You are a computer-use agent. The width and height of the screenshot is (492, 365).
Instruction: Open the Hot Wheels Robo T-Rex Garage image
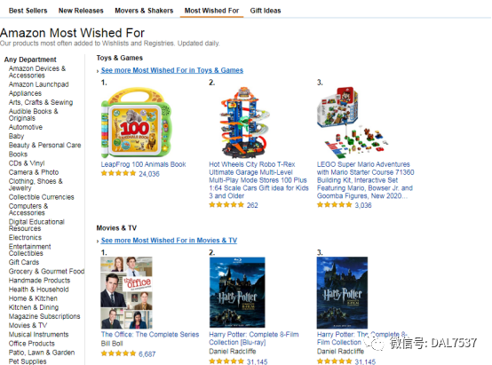pyautogui.click(x=245, y=123)
